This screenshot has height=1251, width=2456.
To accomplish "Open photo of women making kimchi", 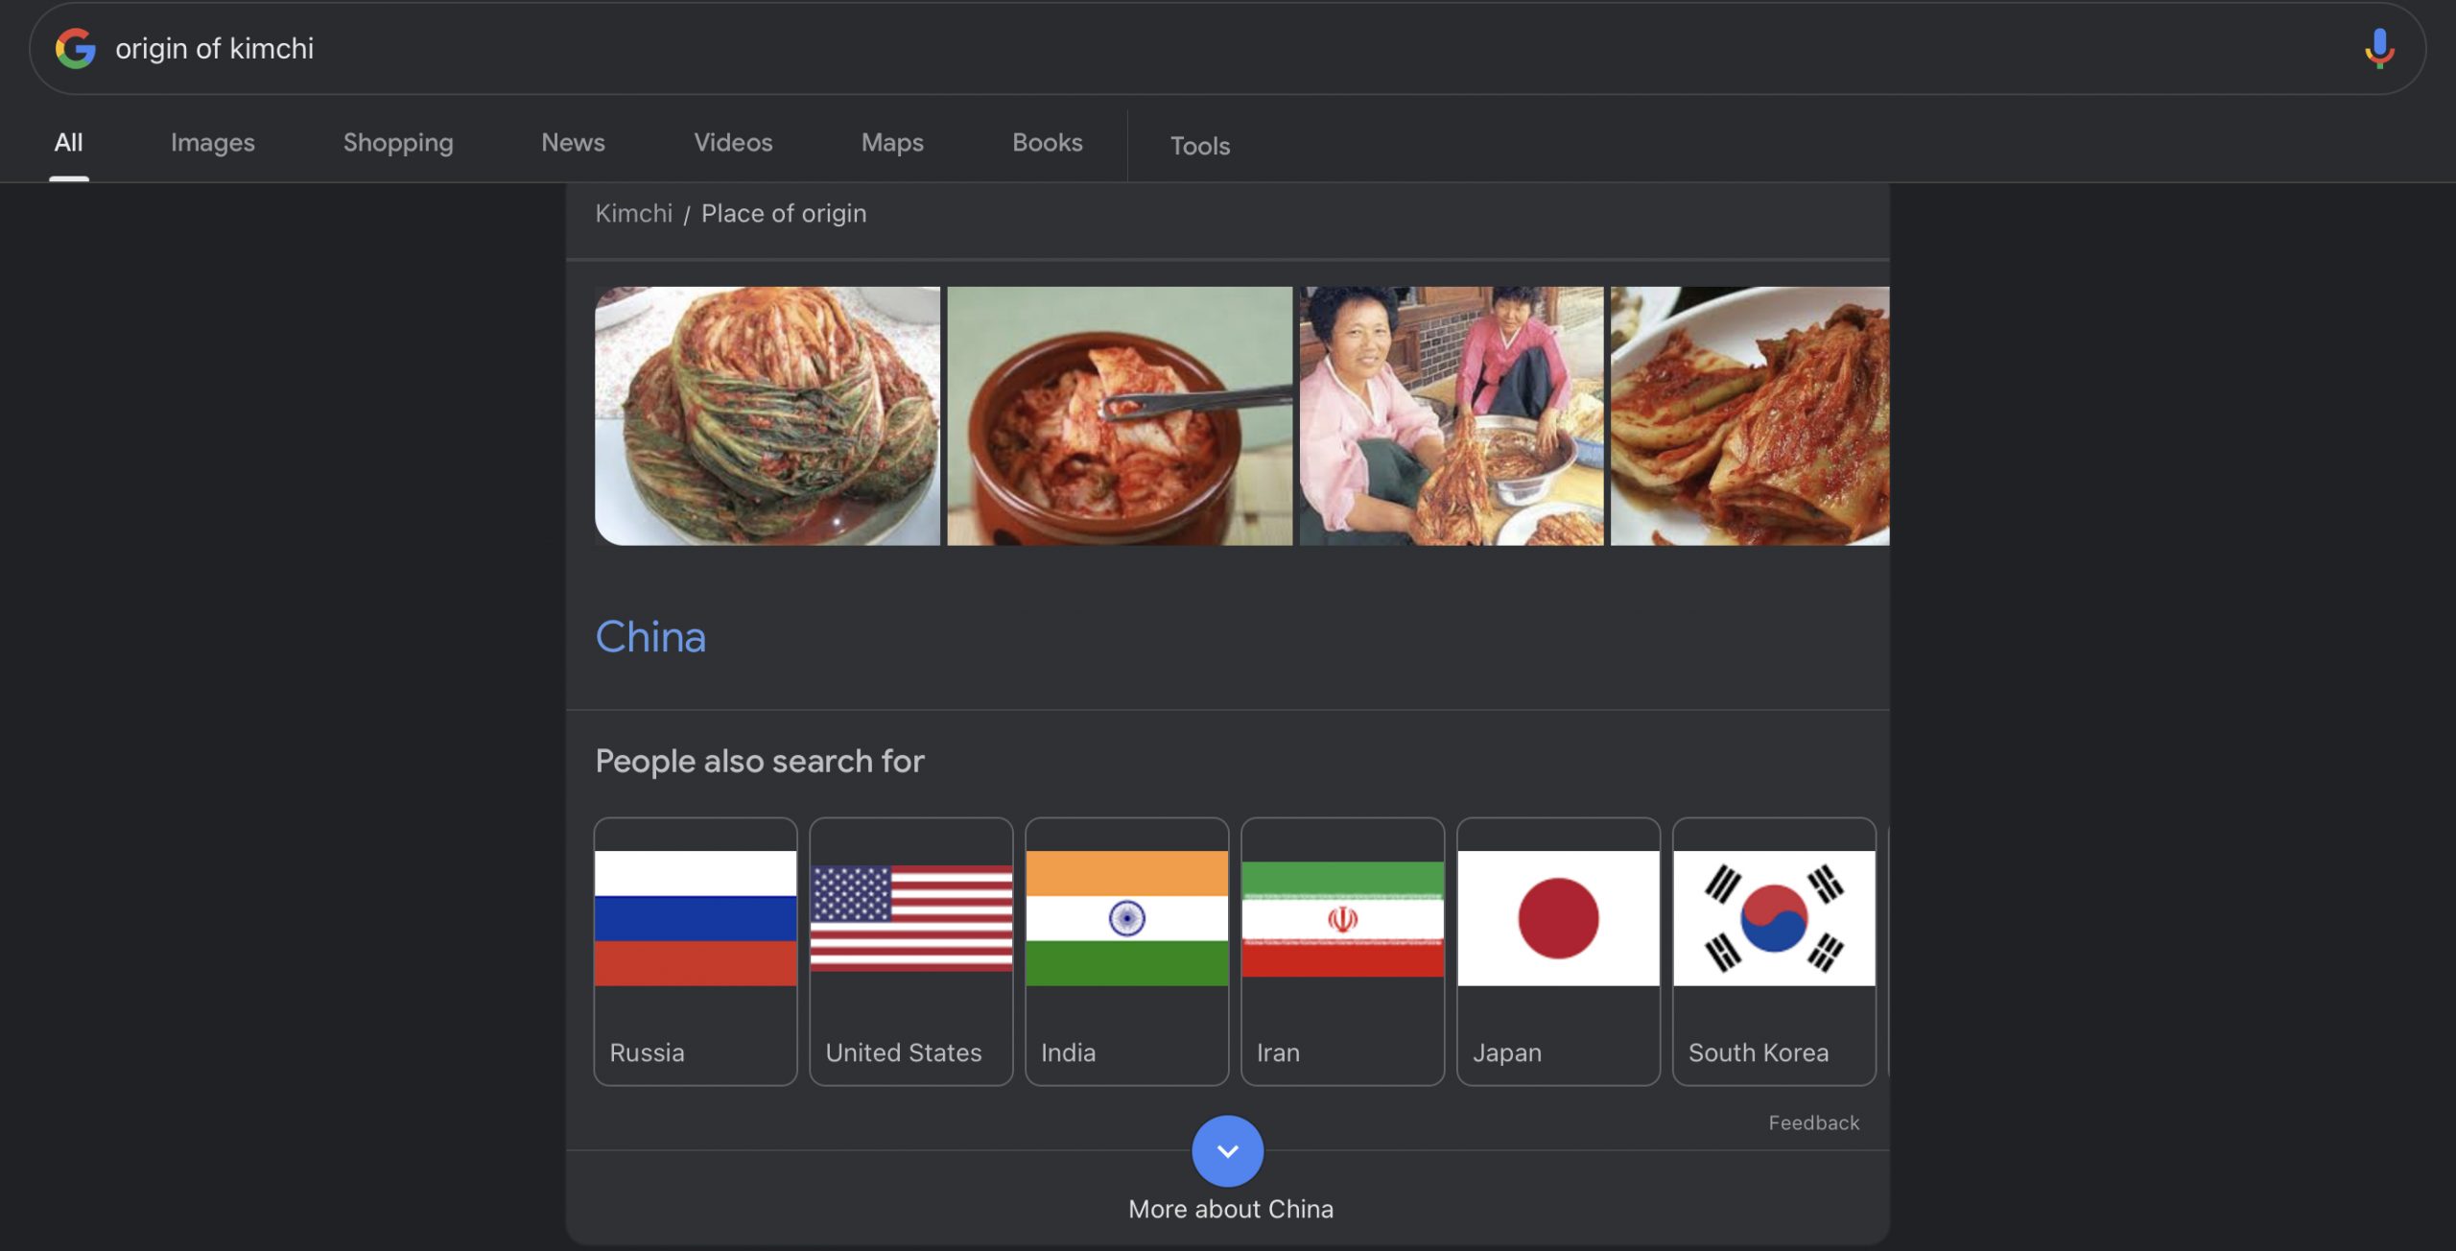I will pos(1451,415).
